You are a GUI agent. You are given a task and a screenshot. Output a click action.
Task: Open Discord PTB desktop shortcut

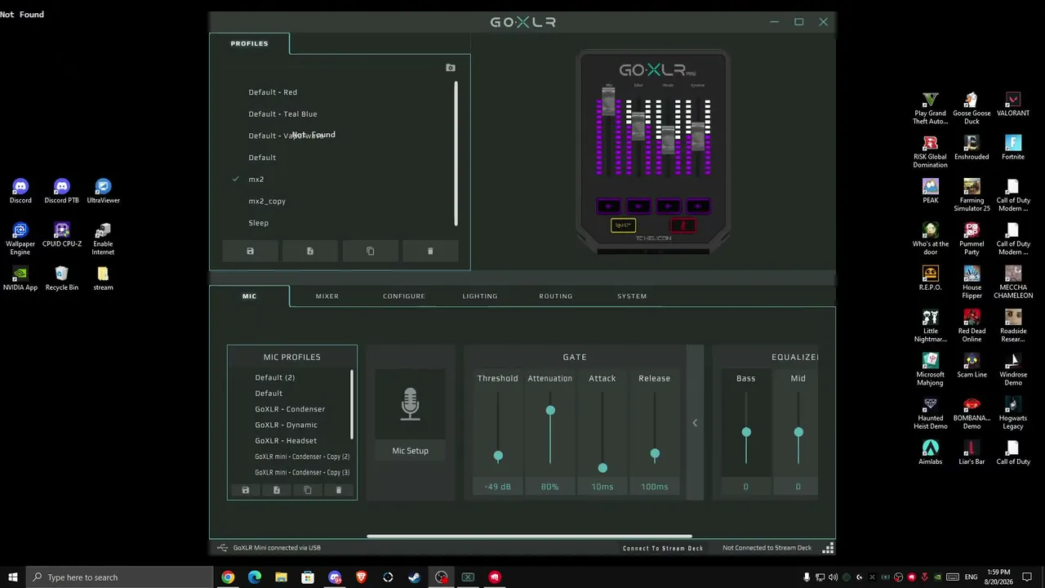(x=62, y=191)
